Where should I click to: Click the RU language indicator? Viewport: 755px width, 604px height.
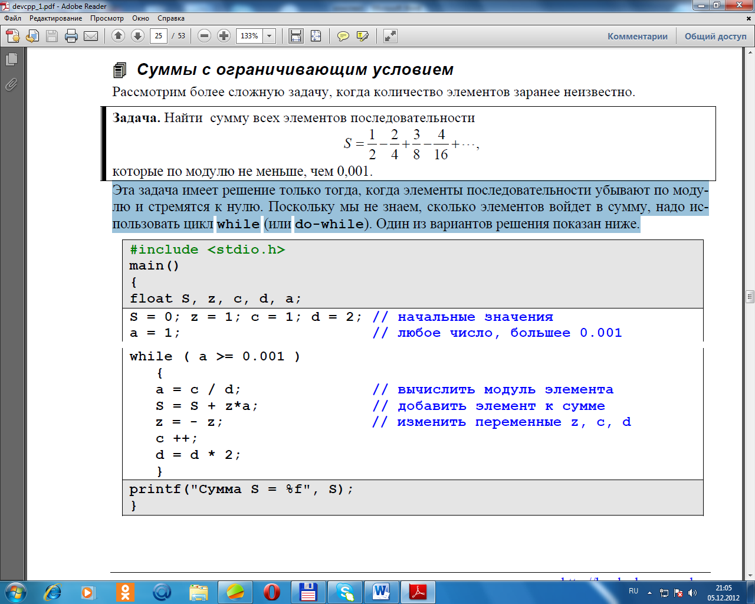coord(633,591)
